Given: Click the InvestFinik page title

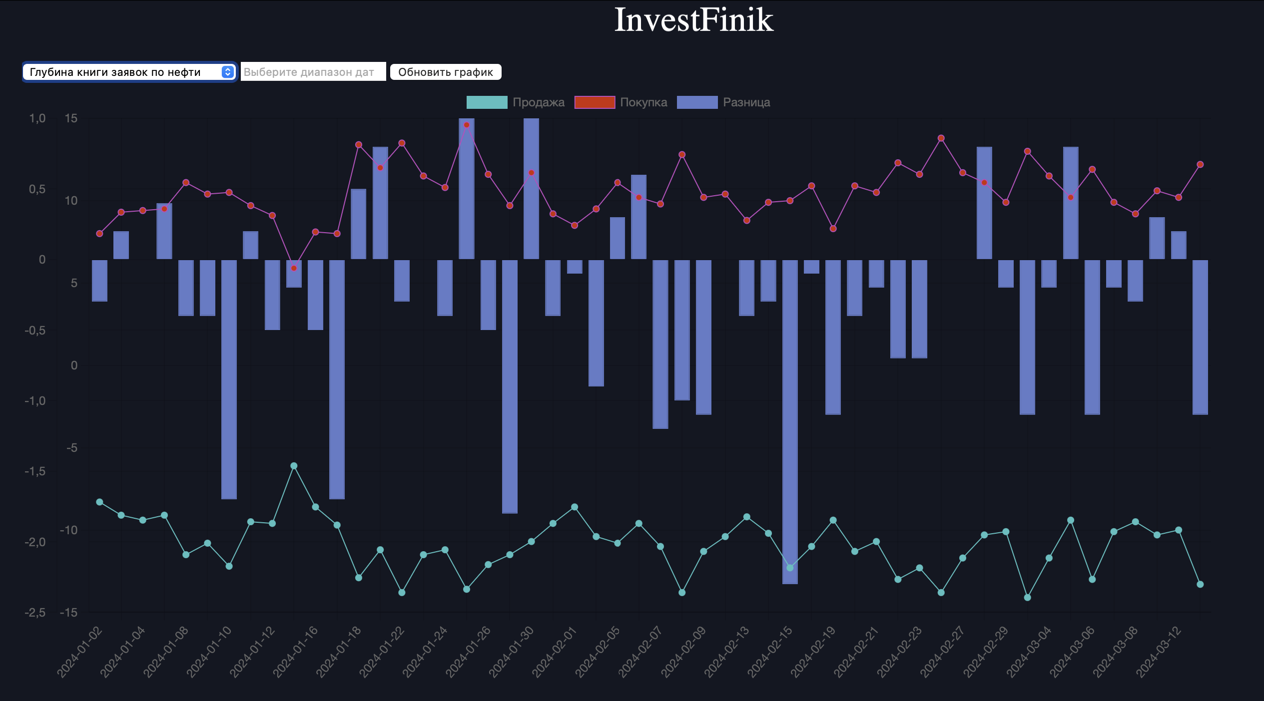Looking at the screenshot, I should (x=693, y=20).
